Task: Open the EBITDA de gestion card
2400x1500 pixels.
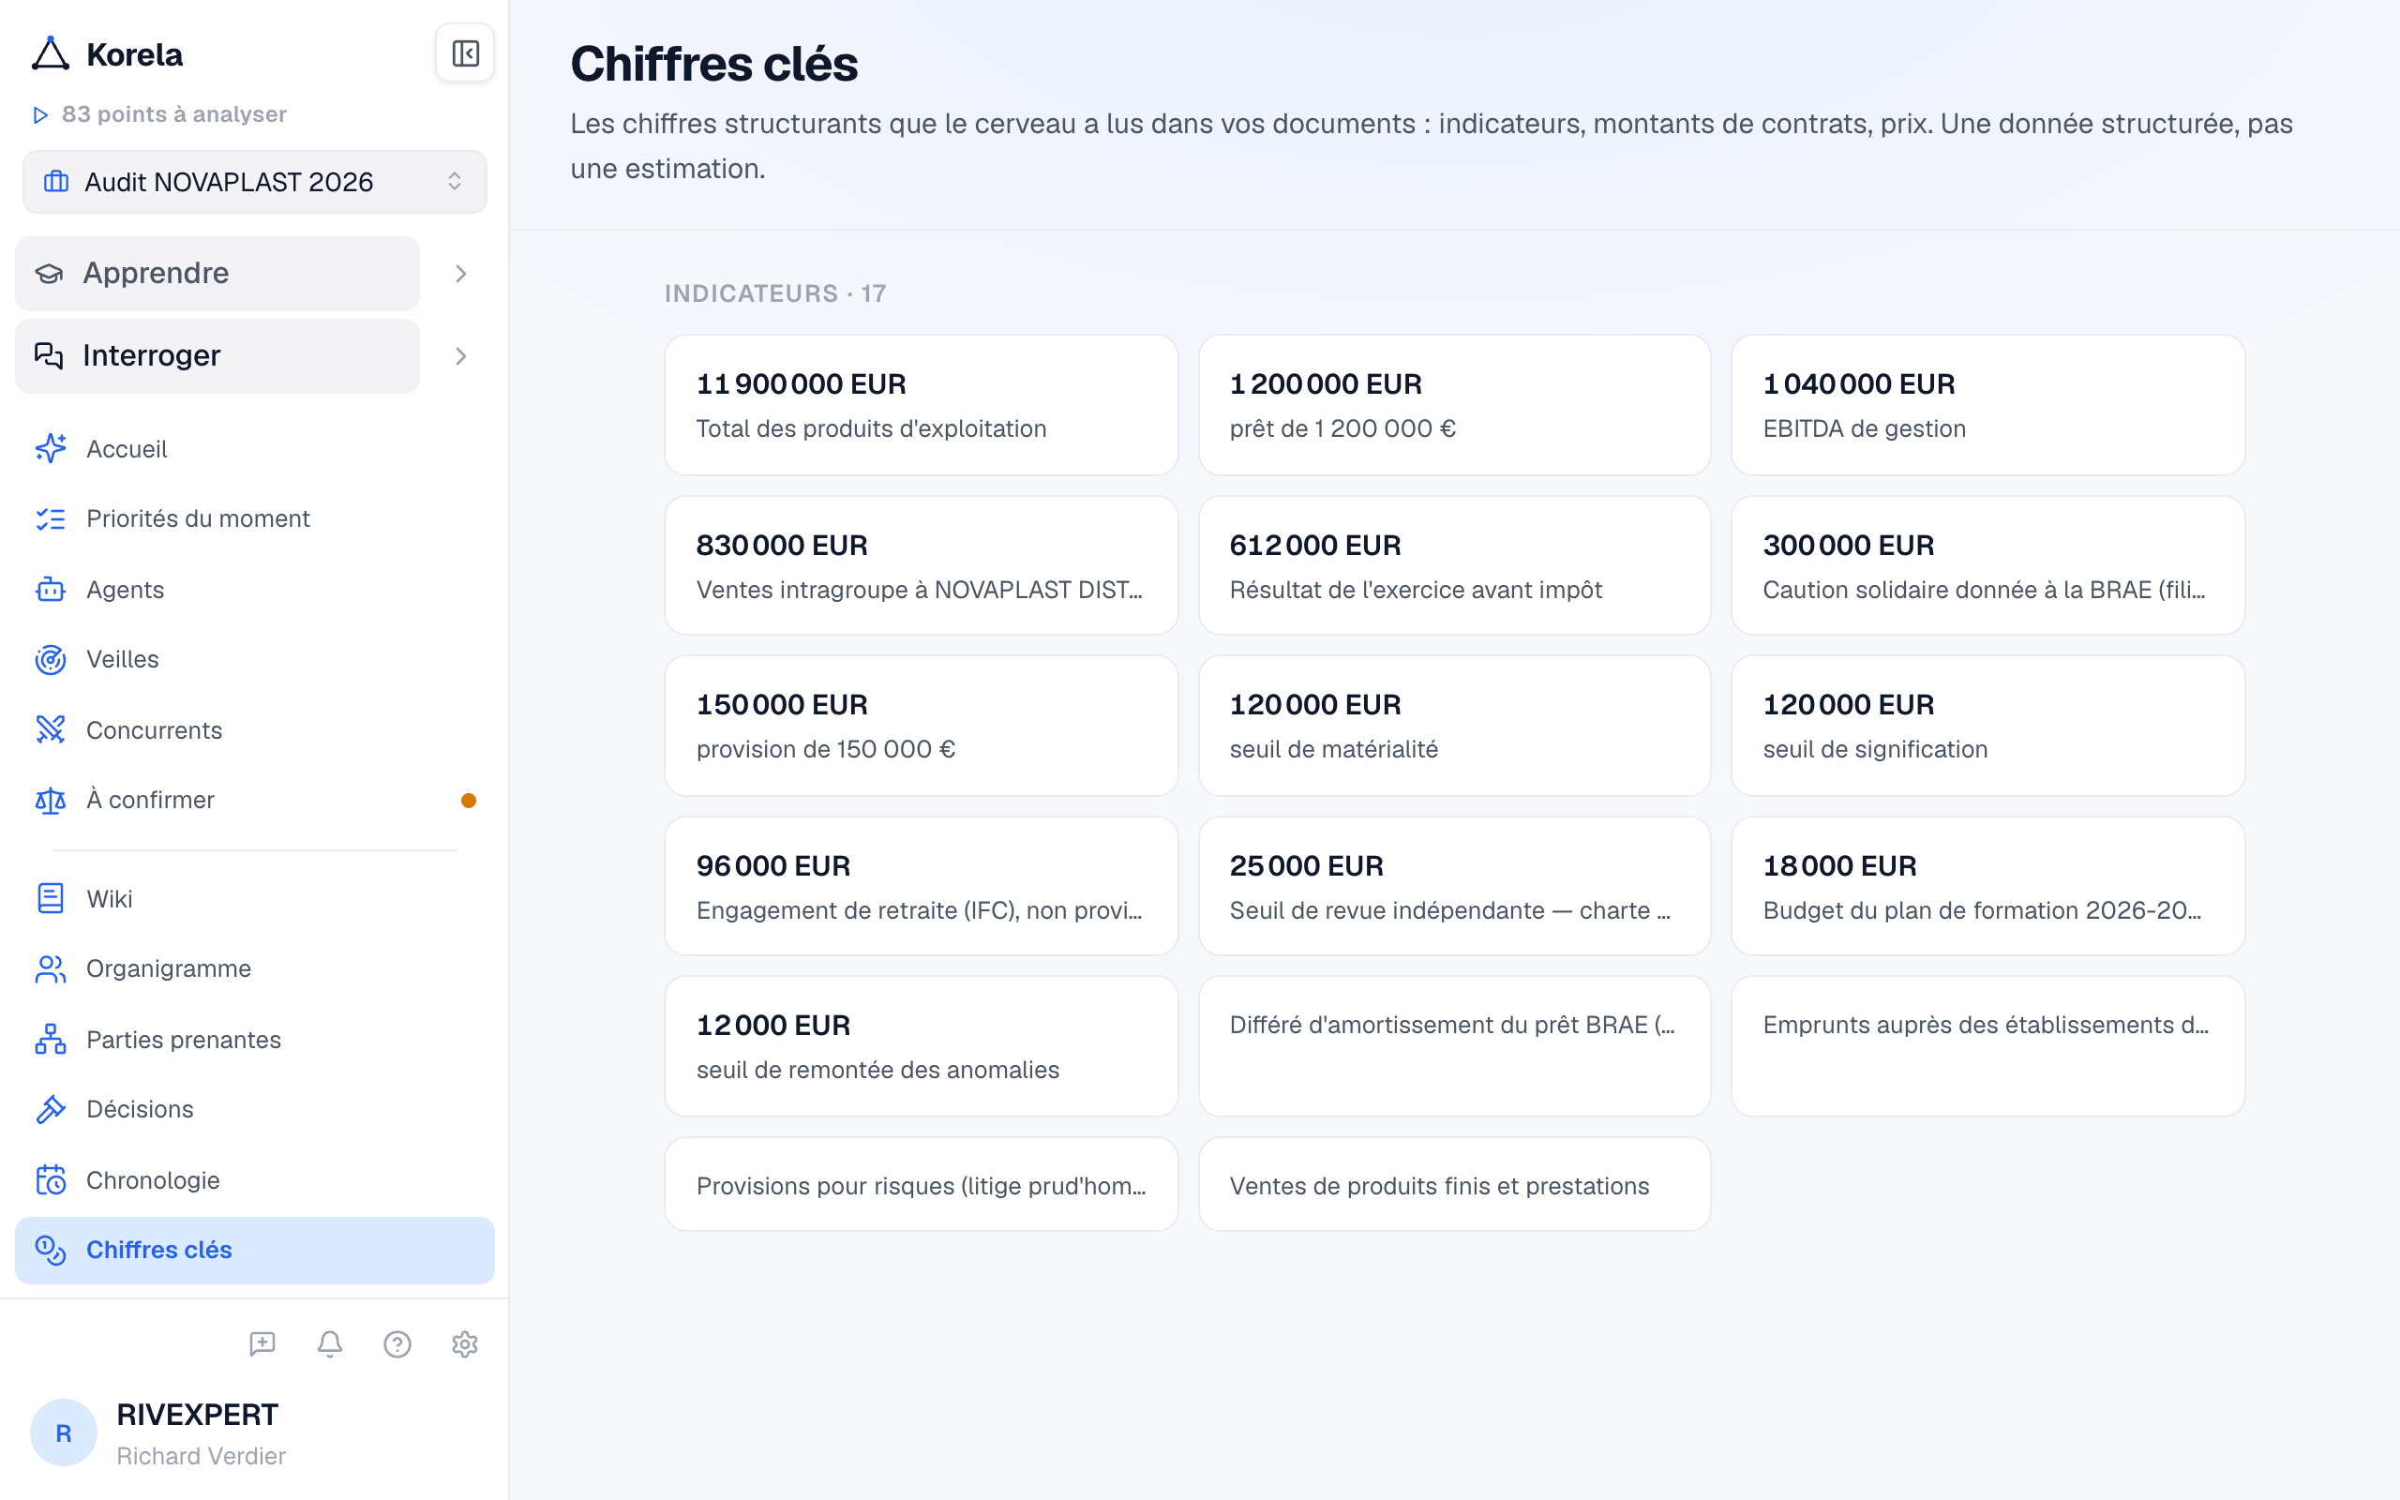Action: click(1987, 405)
